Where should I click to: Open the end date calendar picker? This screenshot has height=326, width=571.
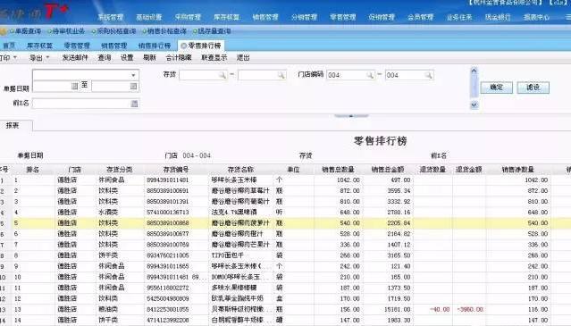133,87
